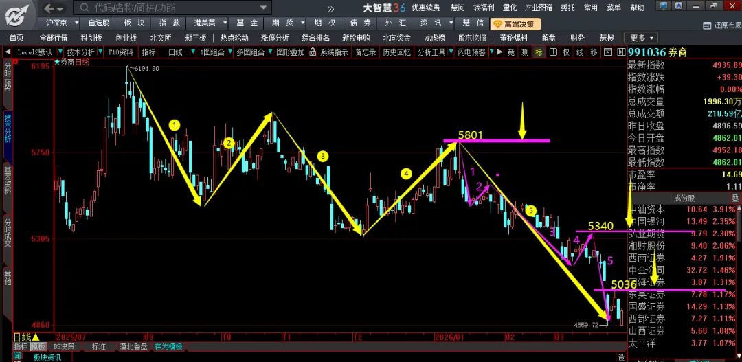Click the code/name search input field
The width and height of the screenshot is (742, 362).
click(174, 8)
